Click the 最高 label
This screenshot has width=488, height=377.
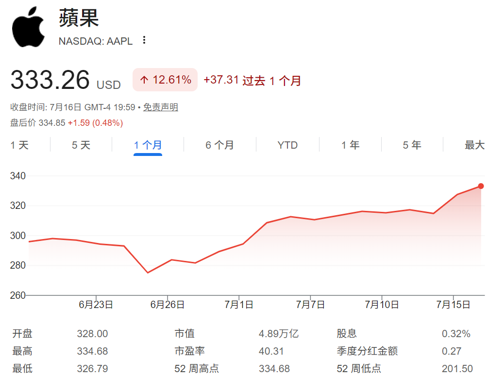[22, 351]
